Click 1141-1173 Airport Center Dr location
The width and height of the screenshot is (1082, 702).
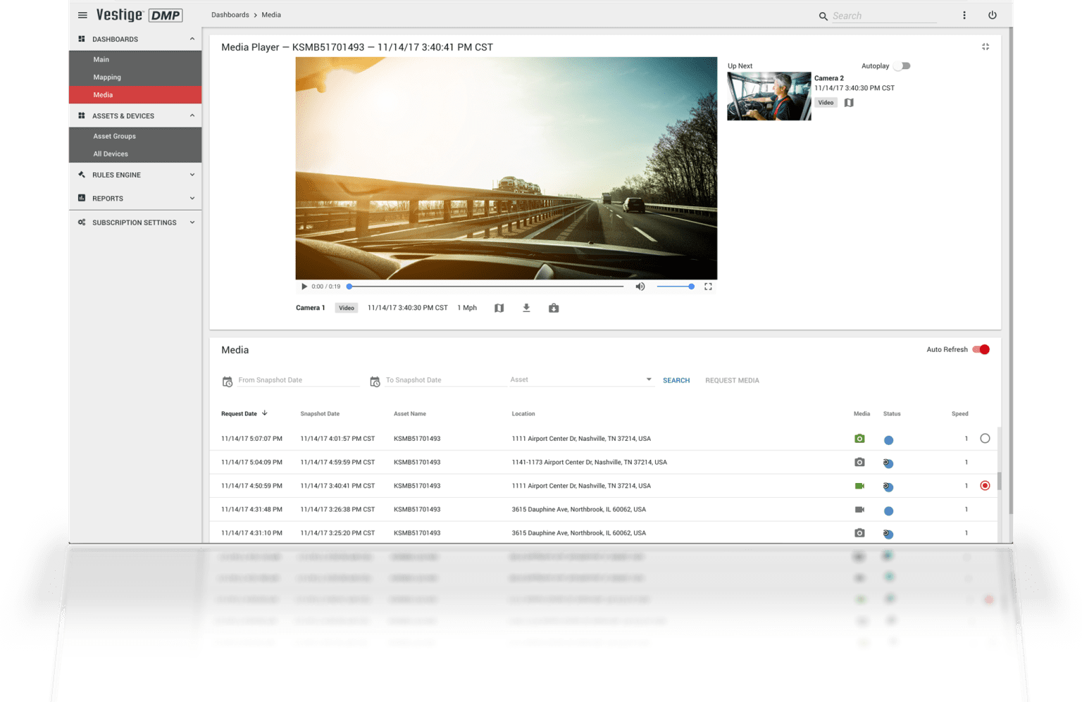pos(589,463)
